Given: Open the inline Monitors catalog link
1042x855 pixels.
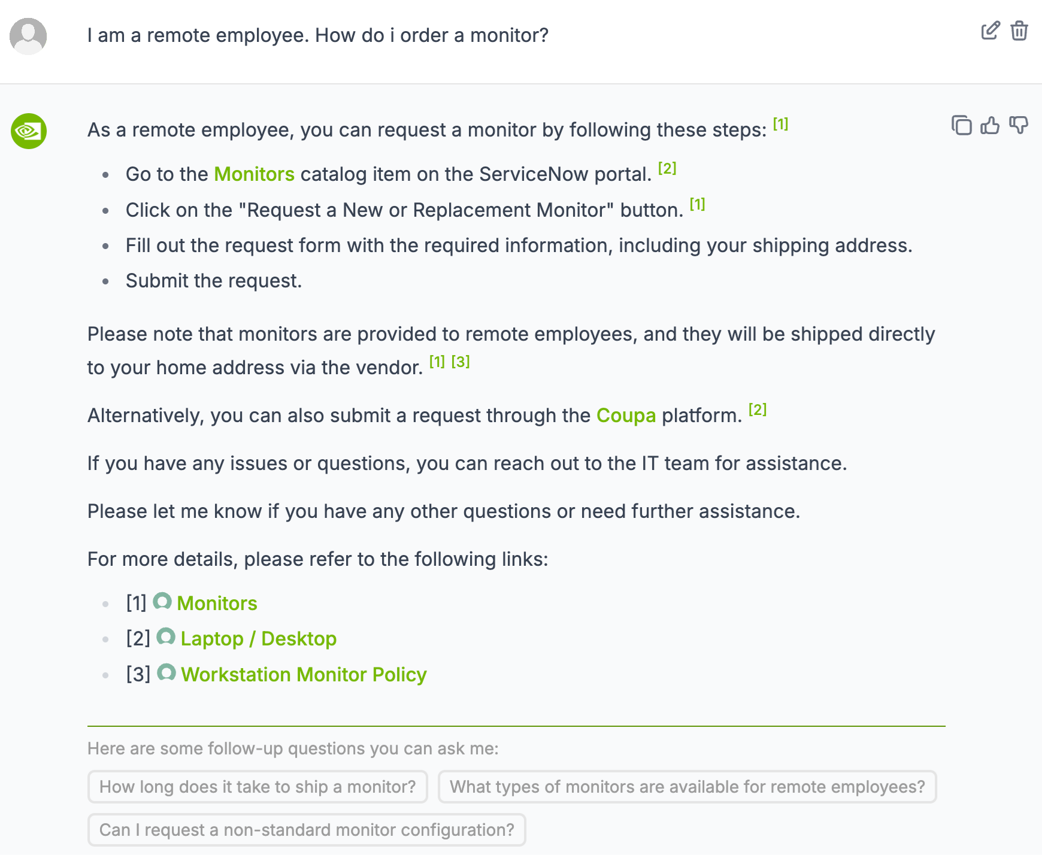Looking at the screenshot, I should click(254, 174).
